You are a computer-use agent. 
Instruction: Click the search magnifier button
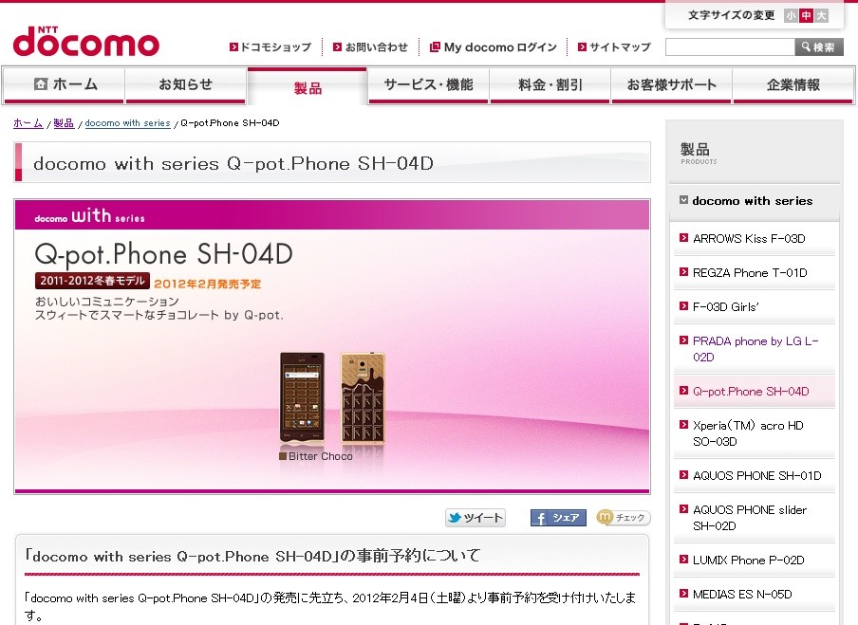(818, 47)
